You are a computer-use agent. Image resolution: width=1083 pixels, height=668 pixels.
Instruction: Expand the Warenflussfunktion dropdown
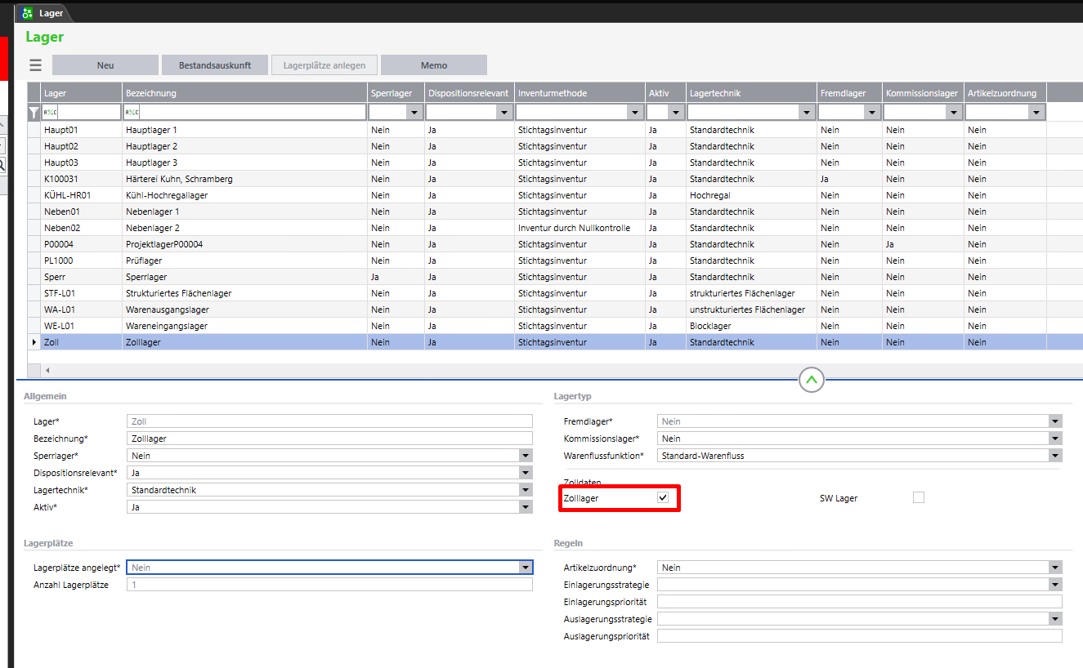[x=1055, y=456]
